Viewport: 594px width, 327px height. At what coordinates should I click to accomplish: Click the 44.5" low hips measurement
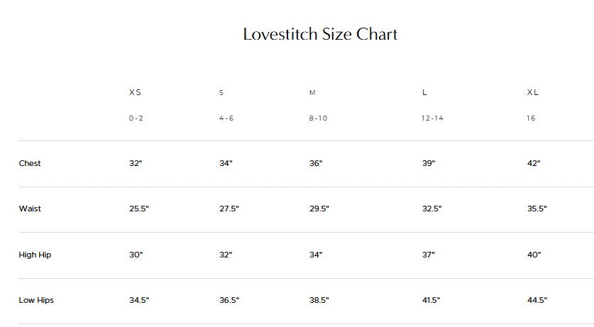[x=537, y=300]
